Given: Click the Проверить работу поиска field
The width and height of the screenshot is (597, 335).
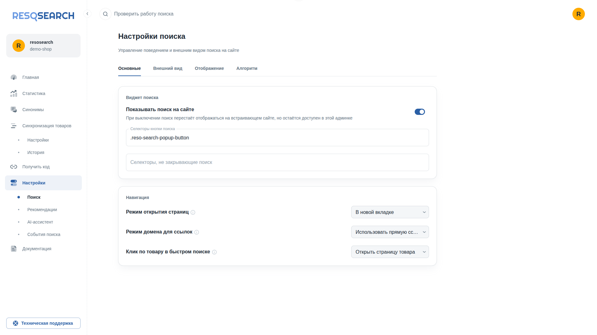Looking at the screenshot, I should (144, 14).
